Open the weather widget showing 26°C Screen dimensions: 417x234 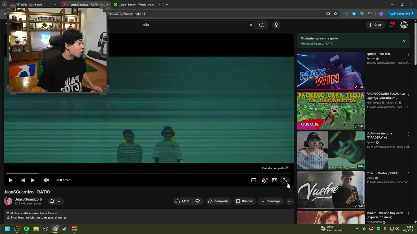332,229
